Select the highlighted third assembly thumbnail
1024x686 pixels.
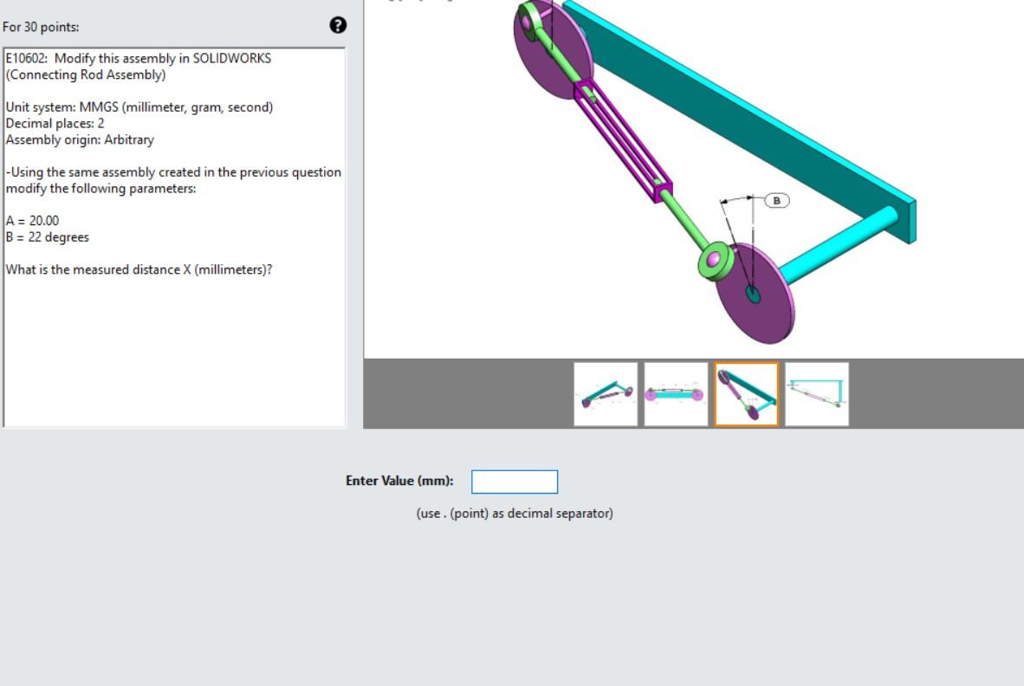[747, 394]
